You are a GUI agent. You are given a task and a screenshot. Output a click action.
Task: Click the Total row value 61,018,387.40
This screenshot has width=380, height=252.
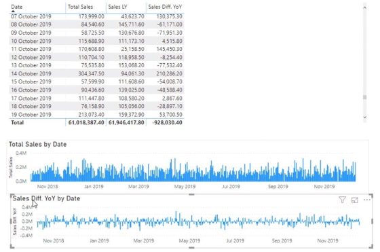click(x=86, y=122)
